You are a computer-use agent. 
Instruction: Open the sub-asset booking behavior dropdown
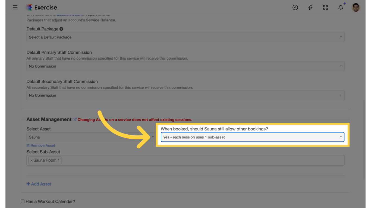pyautogui.click(x=252, y=137)
